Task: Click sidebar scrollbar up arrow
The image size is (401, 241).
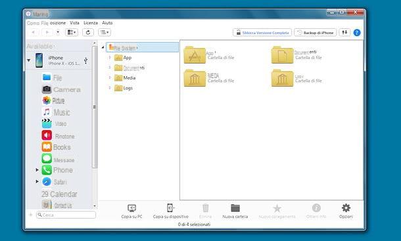Action: point(95,43)
